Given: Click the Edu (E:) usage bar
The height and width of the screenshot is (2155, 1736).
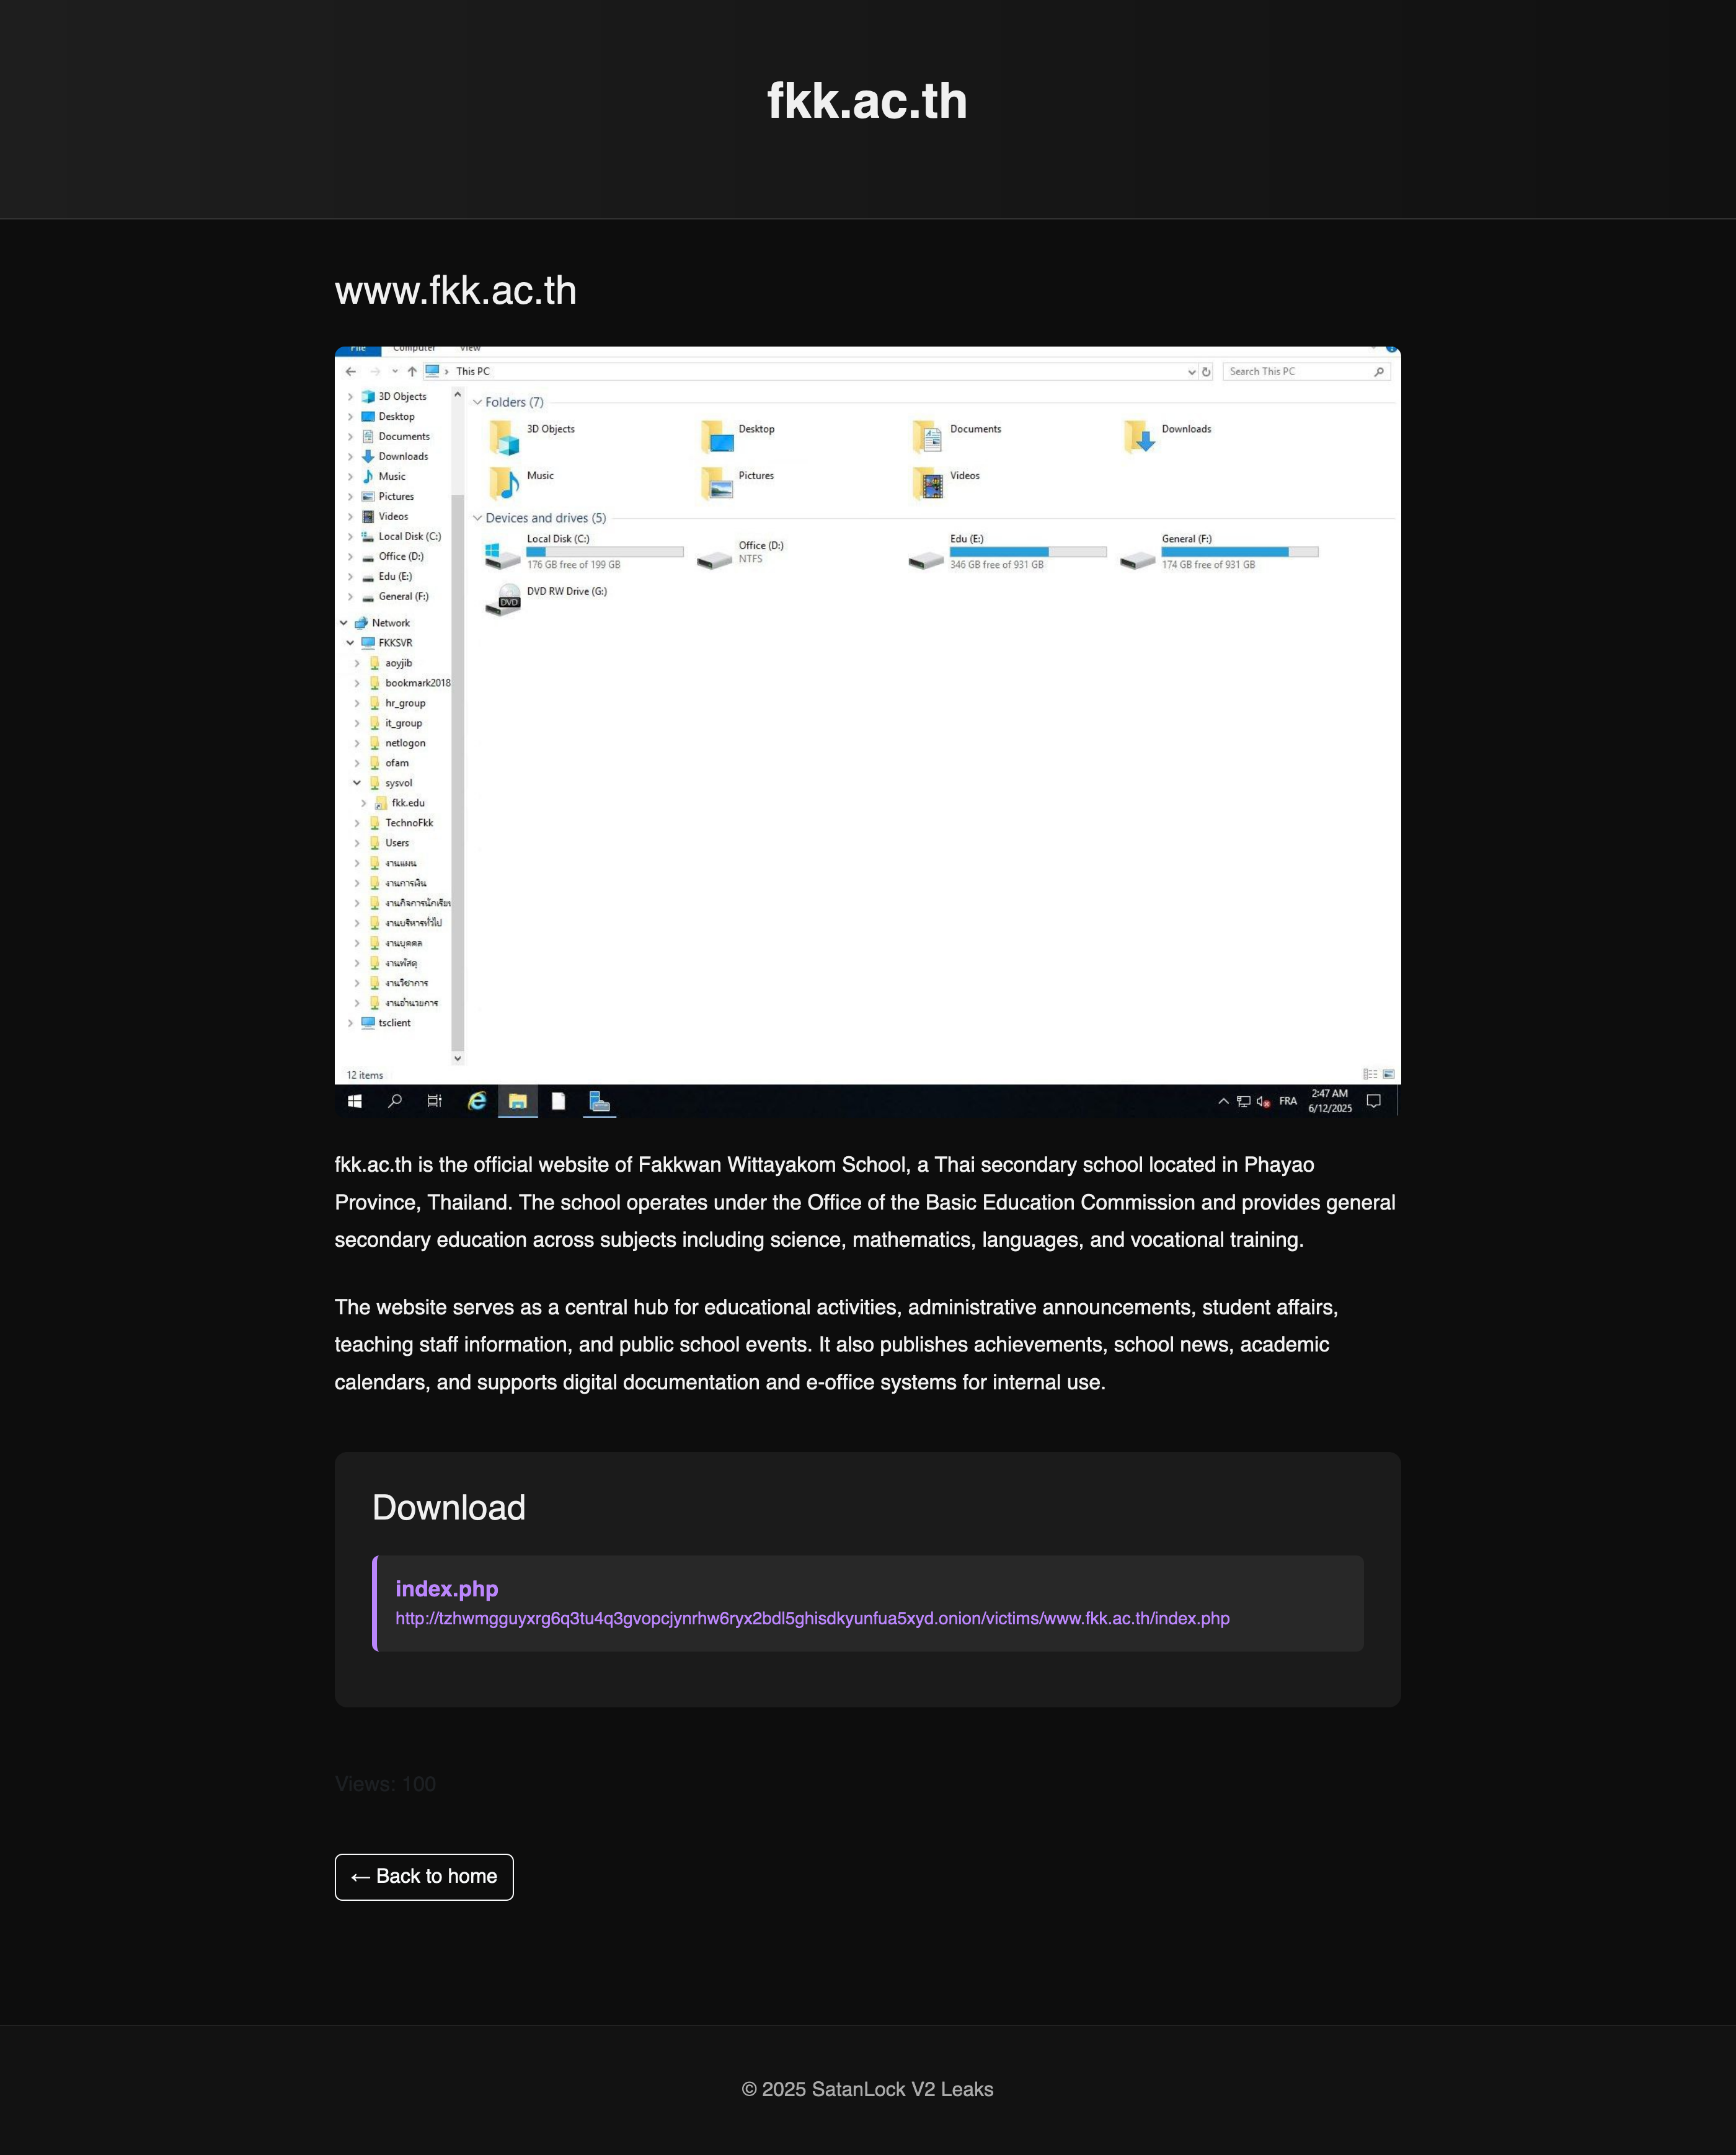Looking at the screenshot, I should click(x=1028, y=552).
